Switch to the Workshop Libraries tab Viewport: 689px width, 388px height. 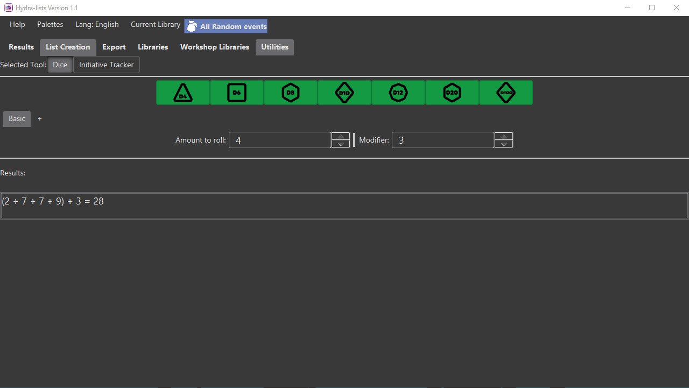214,47
